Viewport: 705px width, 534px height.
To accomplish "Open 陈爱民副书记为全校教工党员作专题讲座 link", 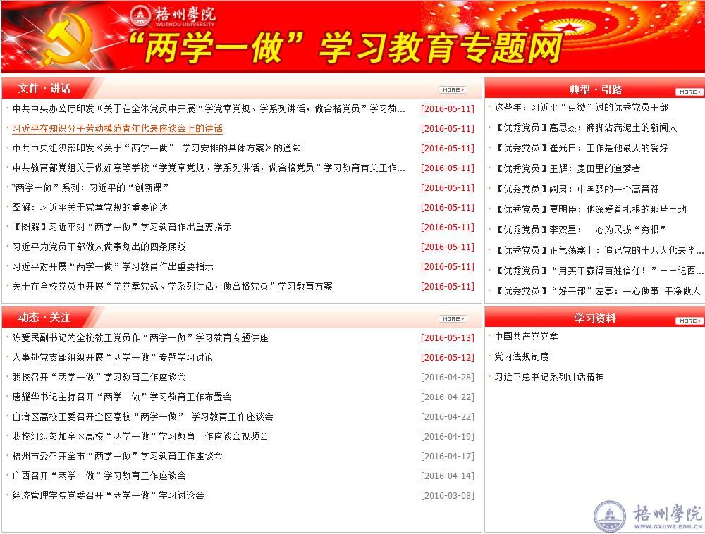I will (140, 337).
